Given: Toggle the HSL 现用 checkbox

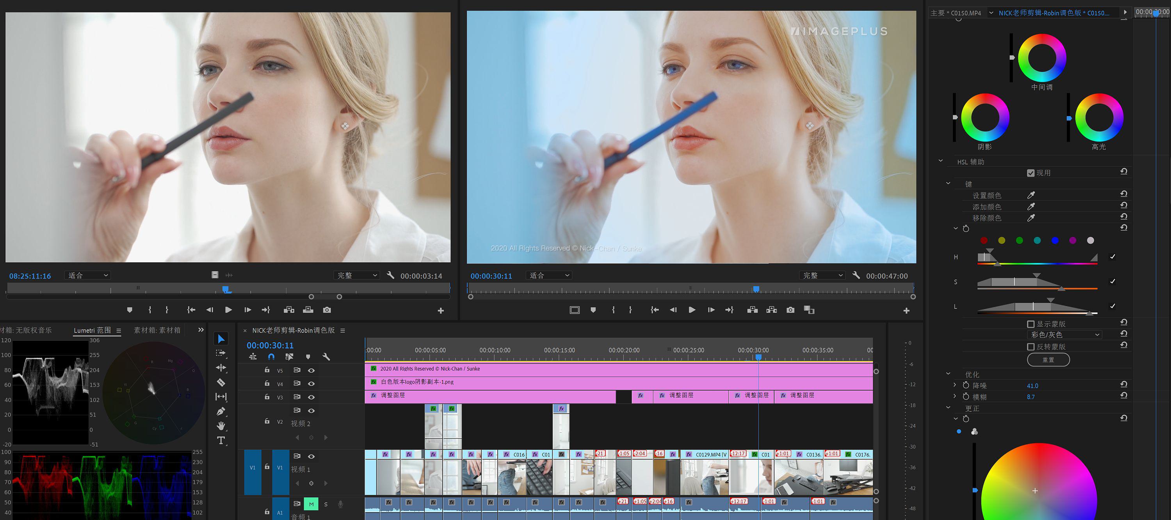Looking at the screenshot, I should [1031, 173].
